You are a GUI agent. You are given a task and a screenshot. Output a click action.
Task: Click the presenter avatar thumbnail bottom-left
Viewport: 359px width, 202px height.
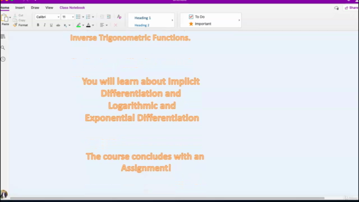click(4, 195)
